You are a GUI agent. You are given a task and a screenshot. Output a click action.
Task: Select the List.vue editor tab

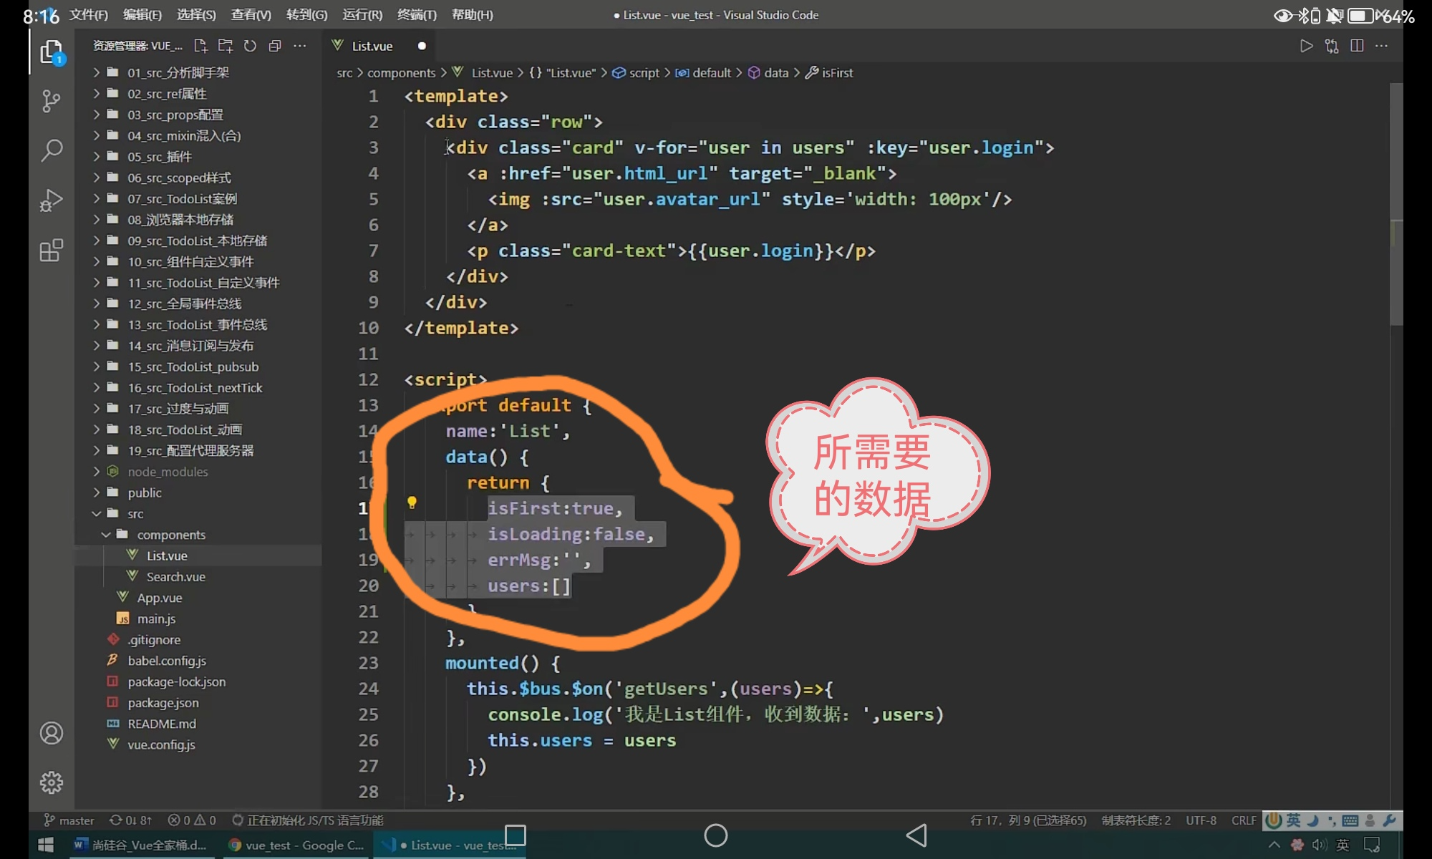tap(372, 46)
